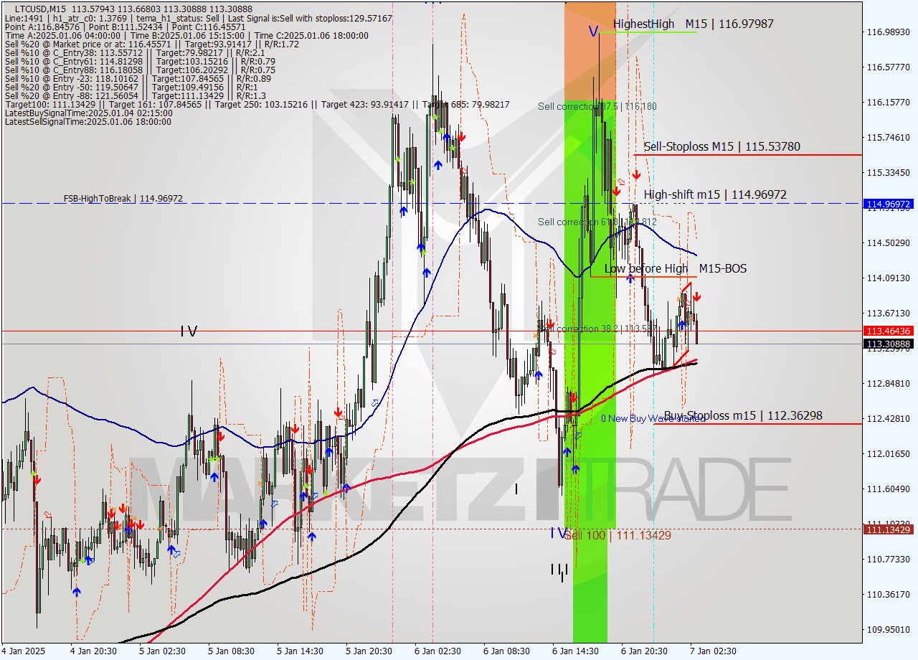Click the '6 Jan 08:30' time label
The width and height of the screenshot is (918, 660).
(507, 651)
